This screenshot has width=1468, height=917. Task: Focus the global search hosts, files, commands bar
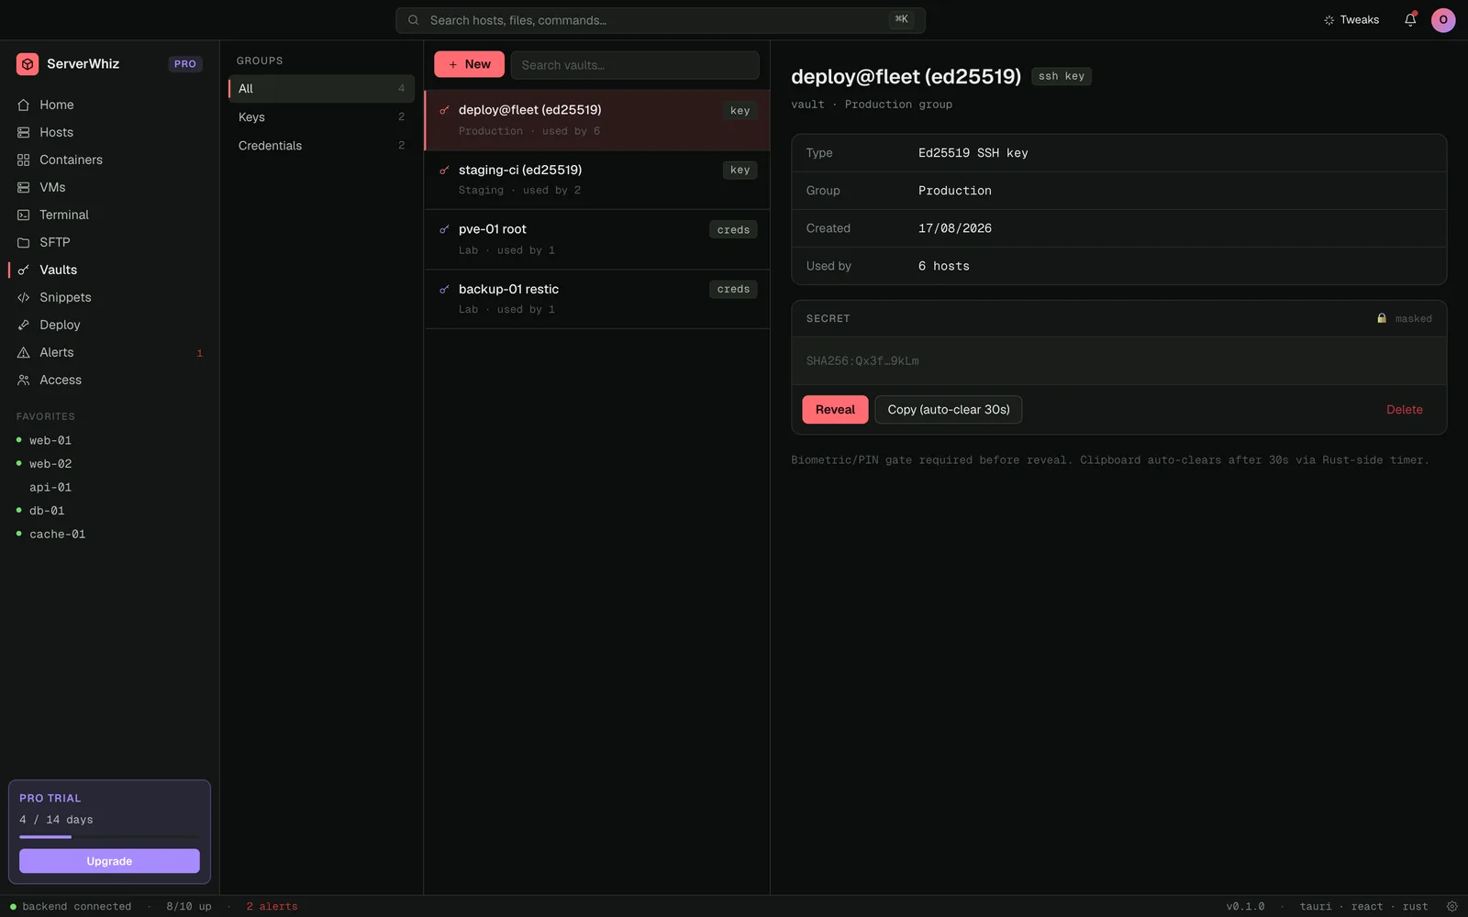tap(660, 20)
